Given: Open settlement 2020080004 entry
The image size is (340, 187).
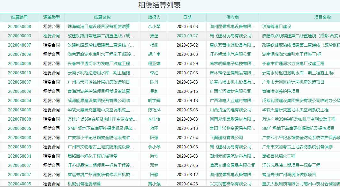Looking at the screenshot, I should 19,101.
